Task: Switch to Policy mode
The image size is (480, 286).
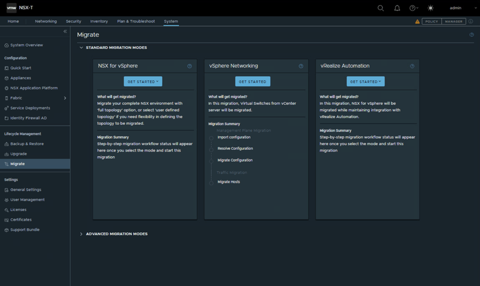Action: (x=431, y=22)
